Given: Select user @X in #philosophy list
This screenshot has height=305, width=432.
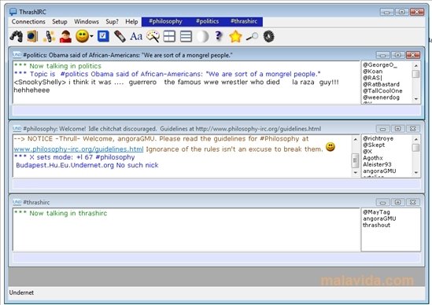Looking at the screenshot, I should click(367, 152).
